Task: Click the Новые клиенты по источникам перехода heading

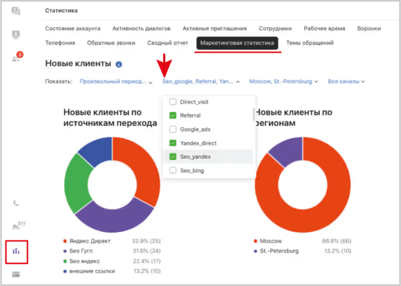Action: (110, 117)
